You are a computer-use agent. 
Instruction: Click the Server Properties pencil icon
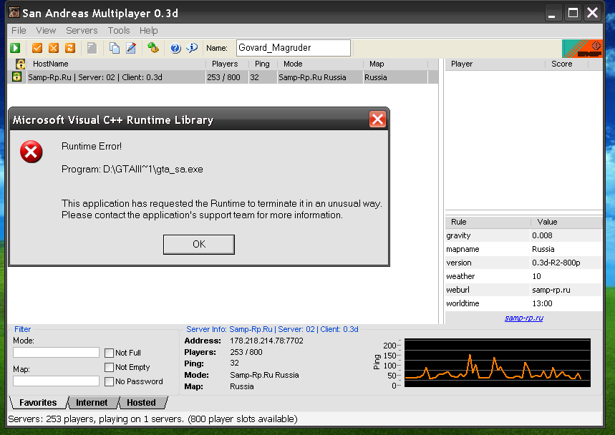point(131,48)
